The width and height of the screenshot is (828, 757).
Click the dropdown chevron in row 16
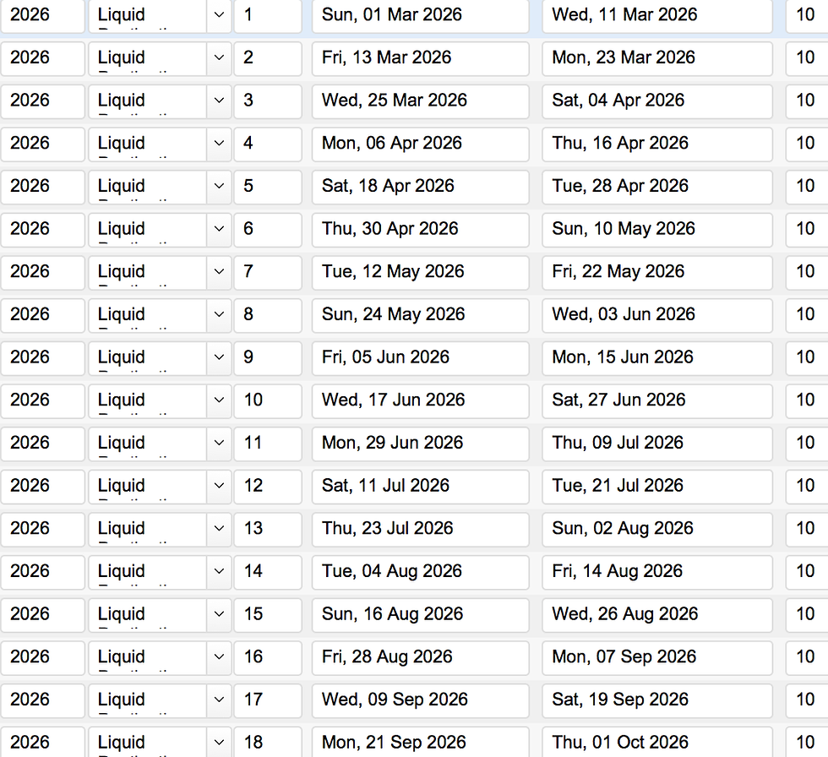coord(219,657)
